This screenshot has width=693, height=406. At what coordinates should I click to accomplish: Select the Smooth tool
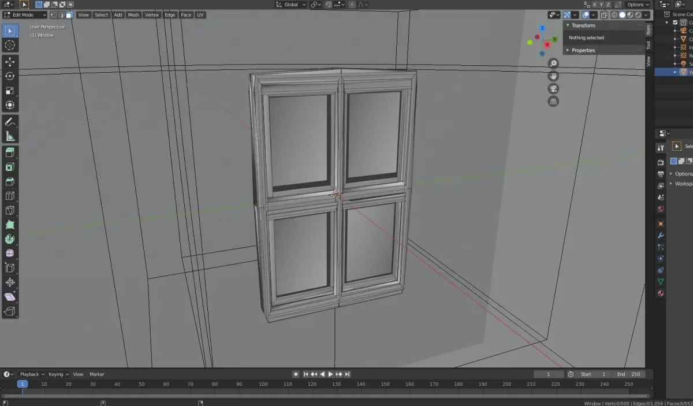(10, 254)
